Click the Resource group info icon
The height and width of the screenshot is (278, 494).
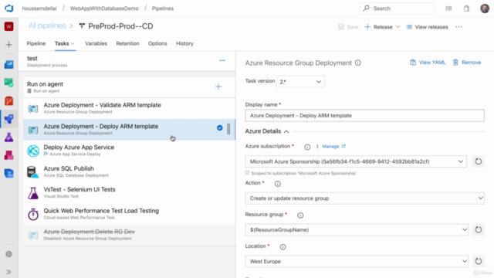click(x=300, y=215)
